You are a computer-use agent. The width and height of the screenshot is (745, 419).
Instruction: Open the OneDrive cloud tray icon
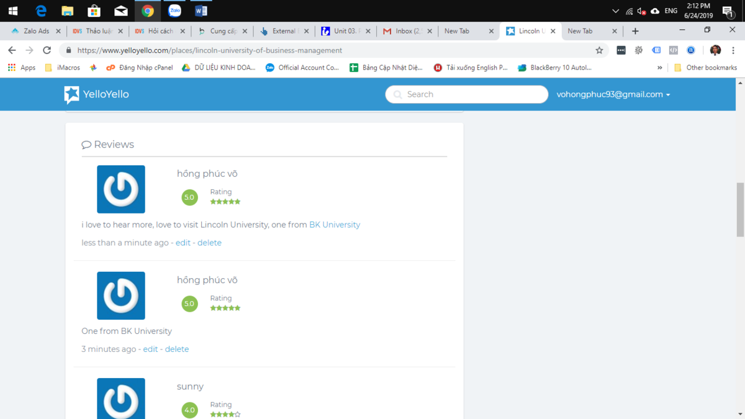tap(655, 11)
